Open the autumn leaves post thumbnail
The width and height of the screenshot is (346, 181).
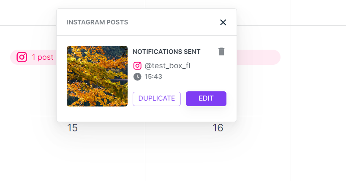tap(97, 76)
